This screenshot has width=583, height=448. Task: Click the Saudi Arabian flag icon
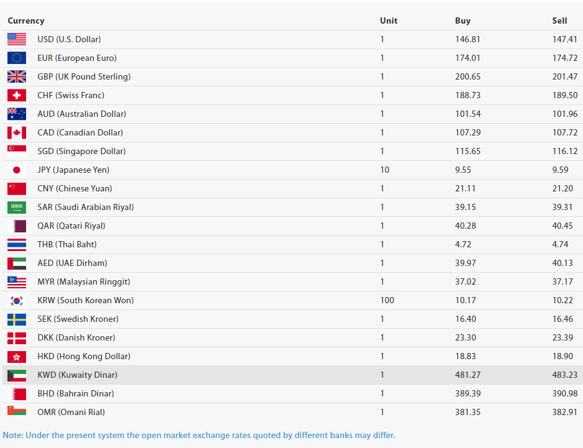point(17,207)
